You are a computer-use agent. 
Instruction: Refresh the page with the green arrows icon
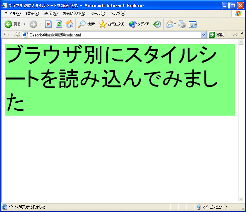tap(59, 24)
